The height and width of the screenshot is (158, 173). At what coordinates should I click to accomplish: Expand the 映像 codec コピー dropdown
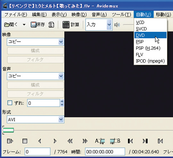point(61,42)
